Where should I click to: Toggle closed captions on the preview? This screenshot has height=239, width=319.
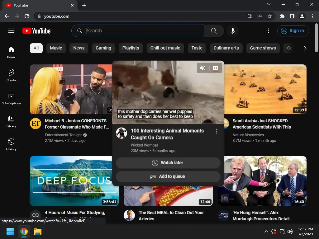point(216,68)
